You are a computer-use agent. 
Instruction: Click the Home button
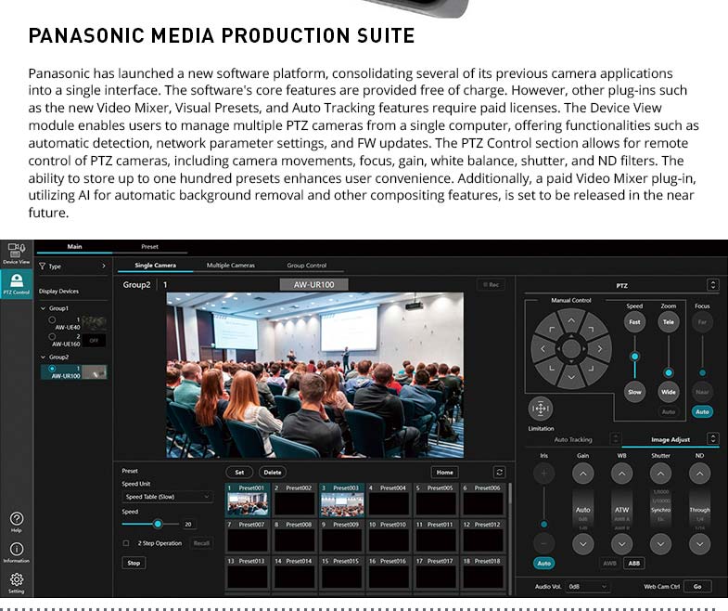point(444,473)
